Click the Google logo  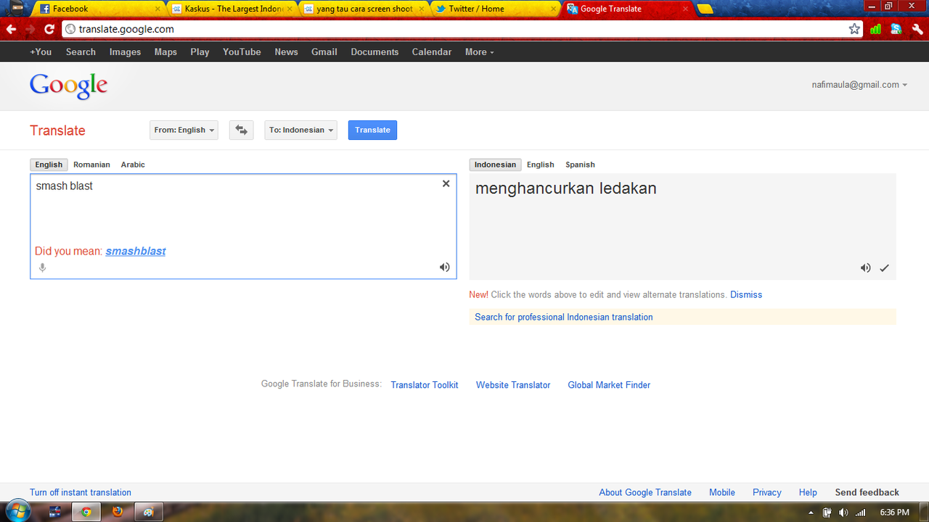[68, 86]
